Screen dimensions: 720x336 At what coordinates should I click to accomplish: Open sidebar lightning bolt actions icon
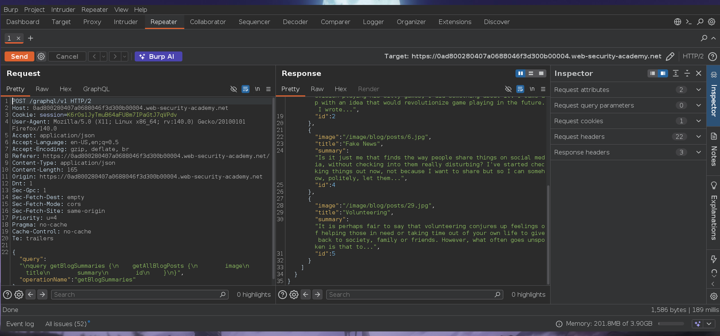coord(714,259)
